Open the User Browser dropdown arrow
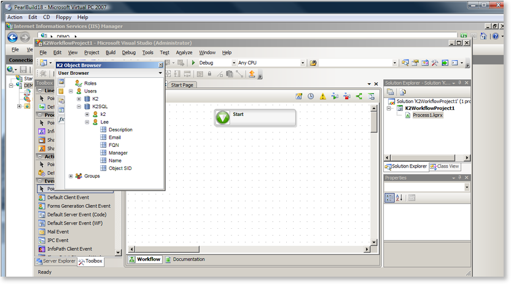 (x=160, y=73)
